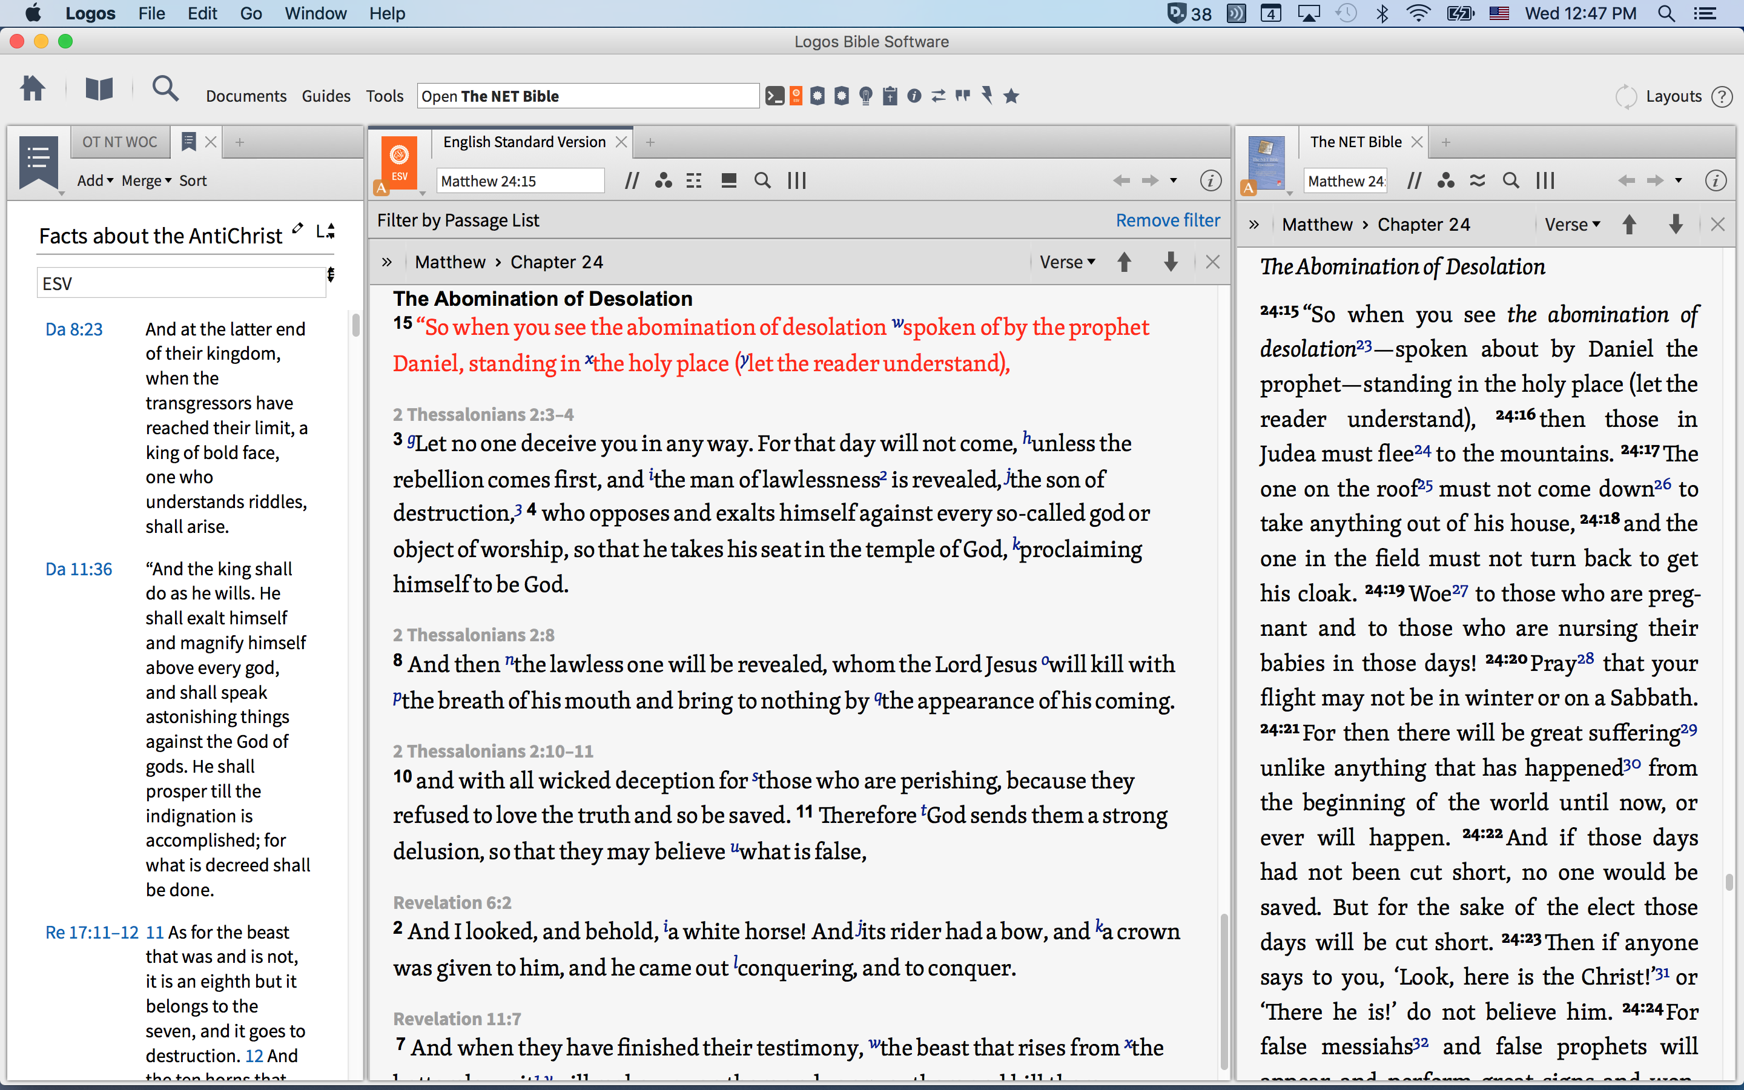
Task: Open the Guides menu
Action: click(x=326, y=96)
